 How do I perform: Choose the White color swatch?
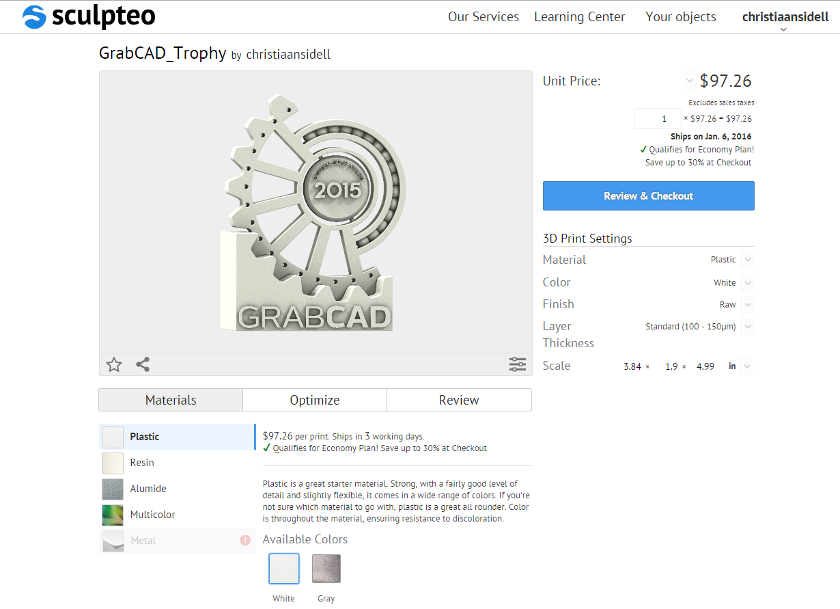click(284, 569)
